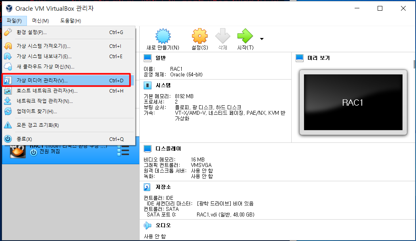The width and height of the screenshot is (416, 241).
Task: Click the 저장소 disk icon
Action: [x=147, y=187]
